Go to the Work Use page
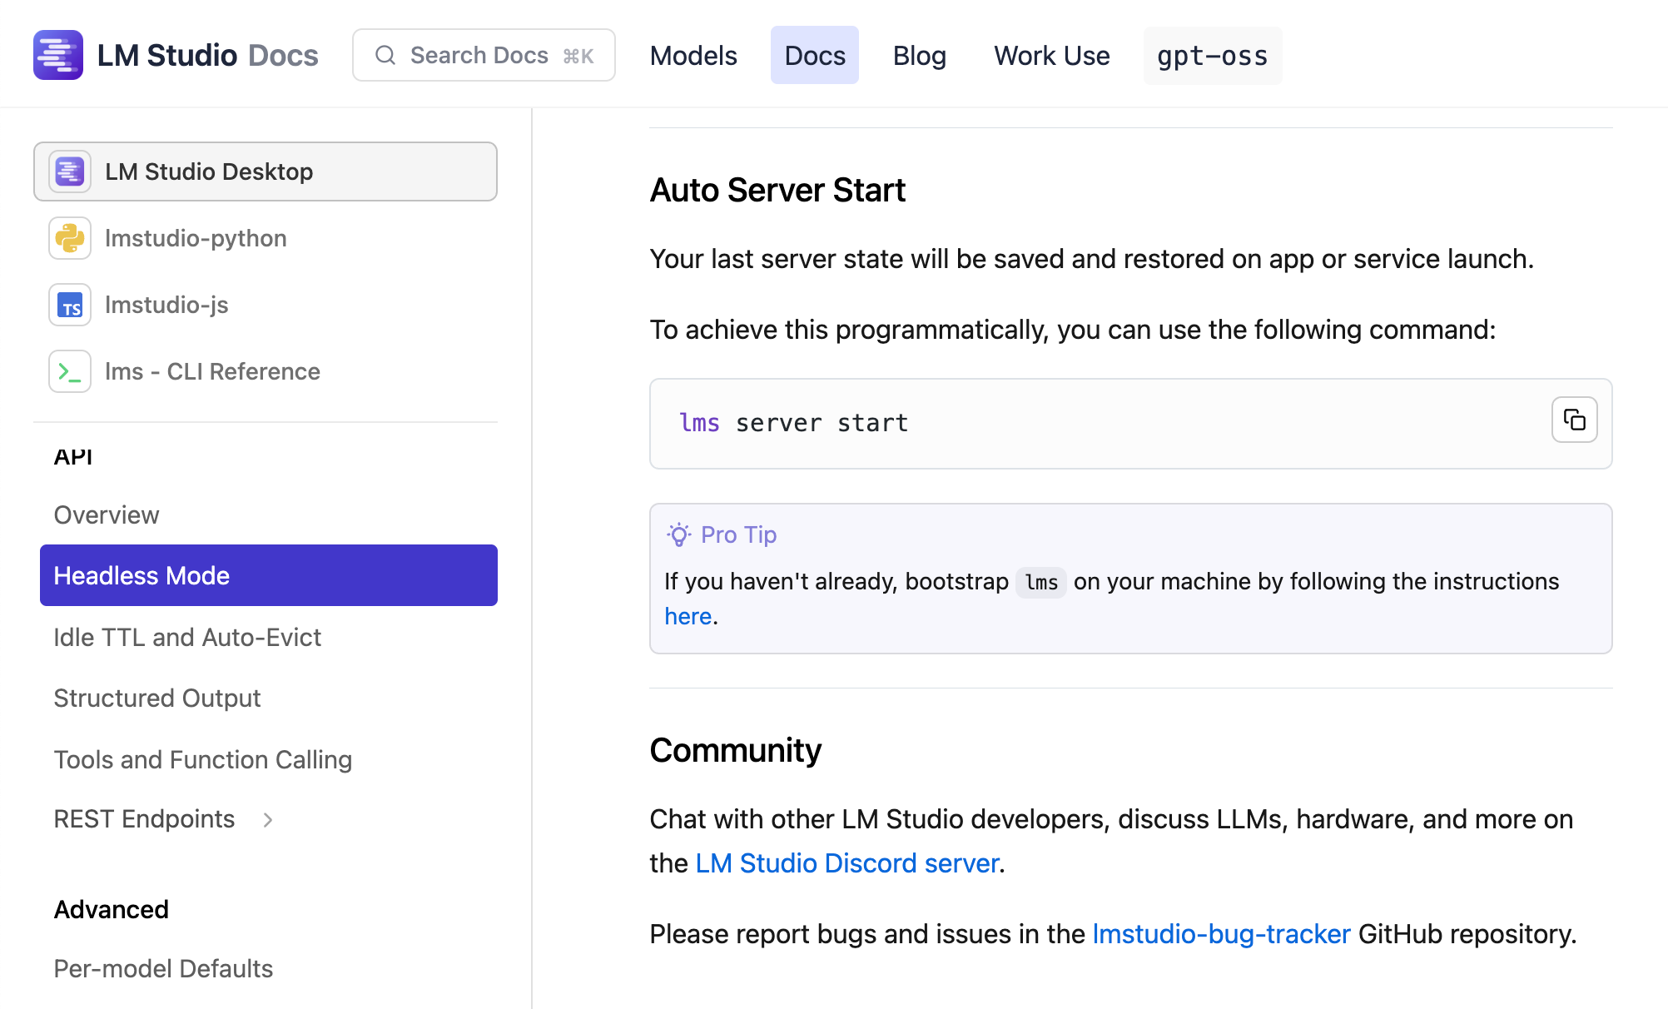 click(1051, 55)
